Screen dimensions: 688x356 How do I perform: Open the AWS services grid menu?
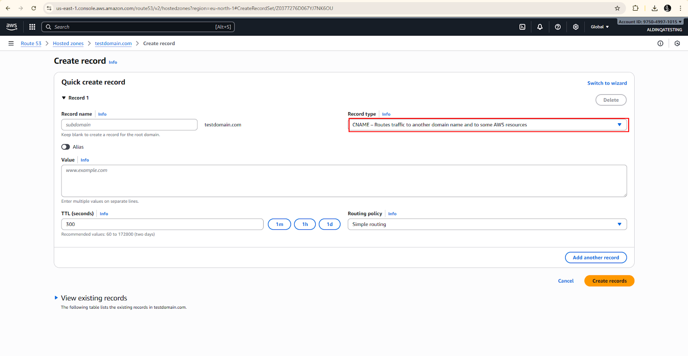point(32,27)
